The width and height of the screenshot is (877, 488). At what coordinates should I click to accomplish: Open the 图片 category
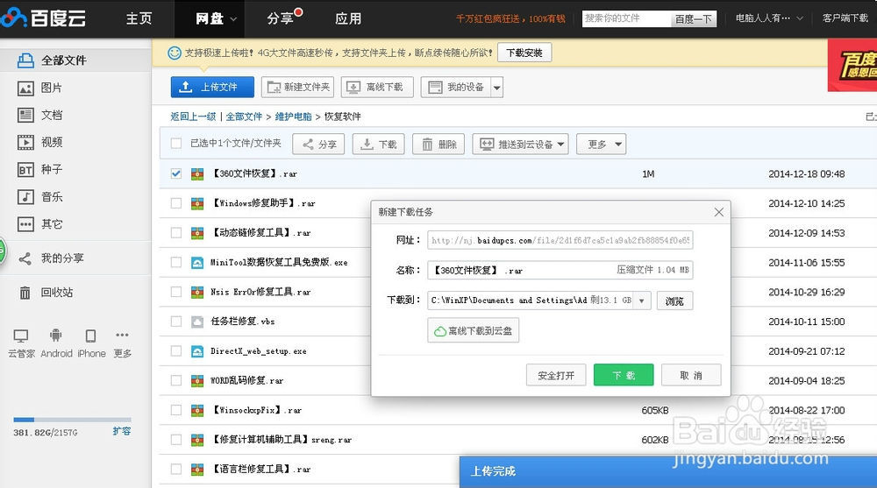point(40,88)
